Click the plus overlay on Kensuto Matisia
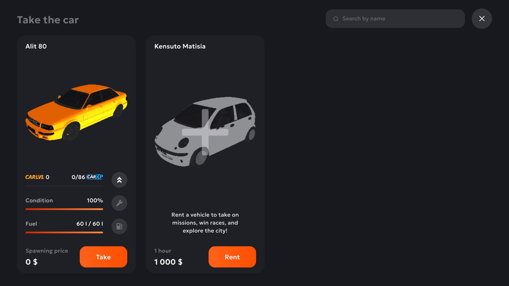 [x=205, y=132]
